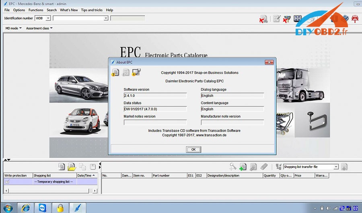Image resolution: width=362 pixels, height=213 pixels.
Task: Click the Dialog language field
Action: [x=232, y=95]
